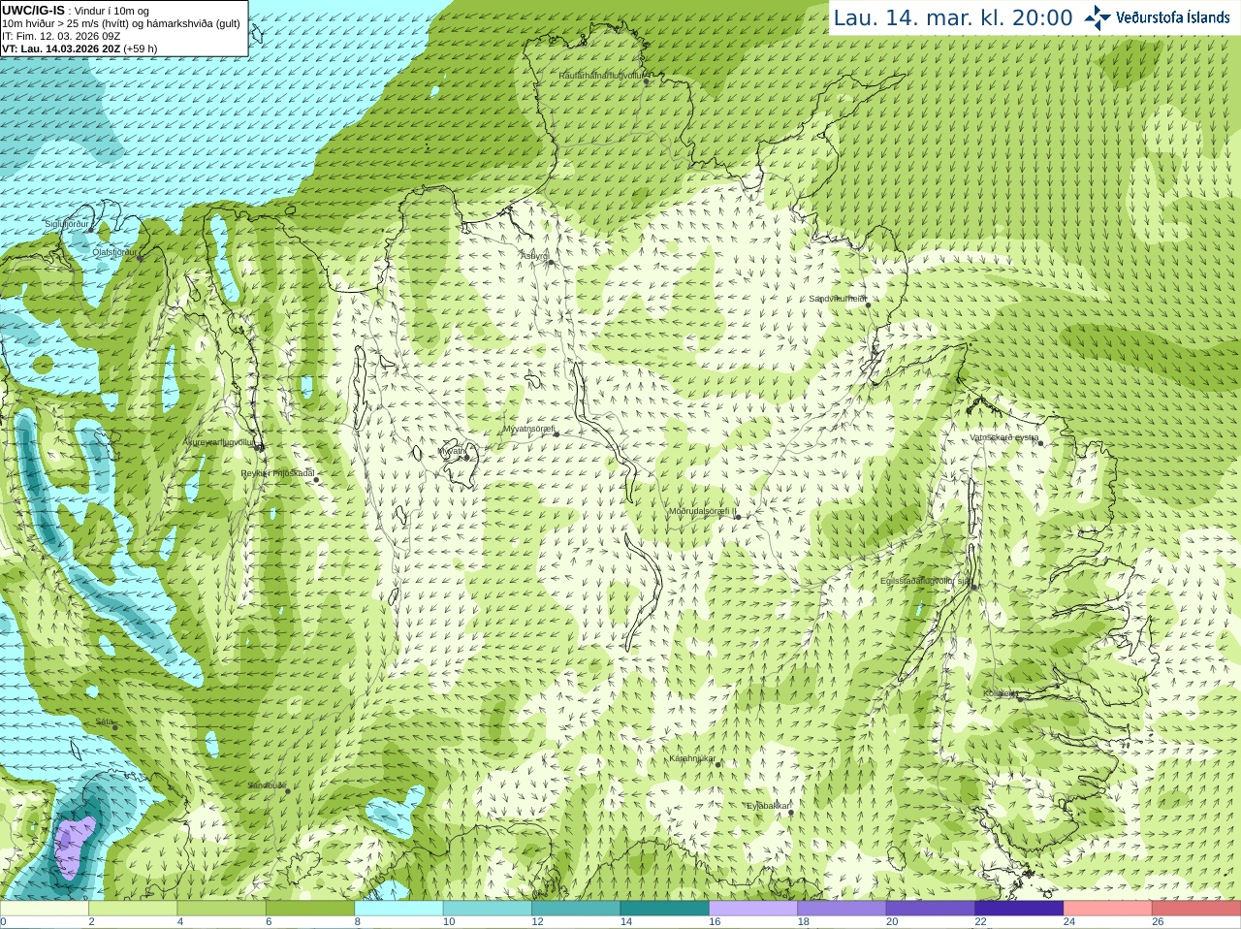Select the Eyjabakkar station marker
The image size is (1241, 929).
pos(791,812)
